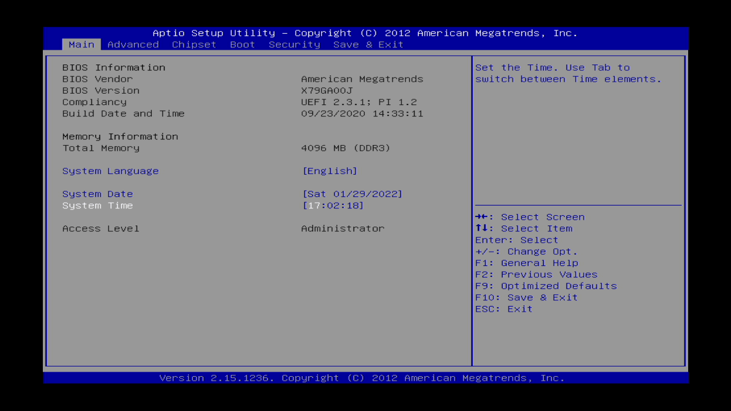The image size is (731, 411).
Task: Open the [English] language value
Action: click(x=330, y=171)
